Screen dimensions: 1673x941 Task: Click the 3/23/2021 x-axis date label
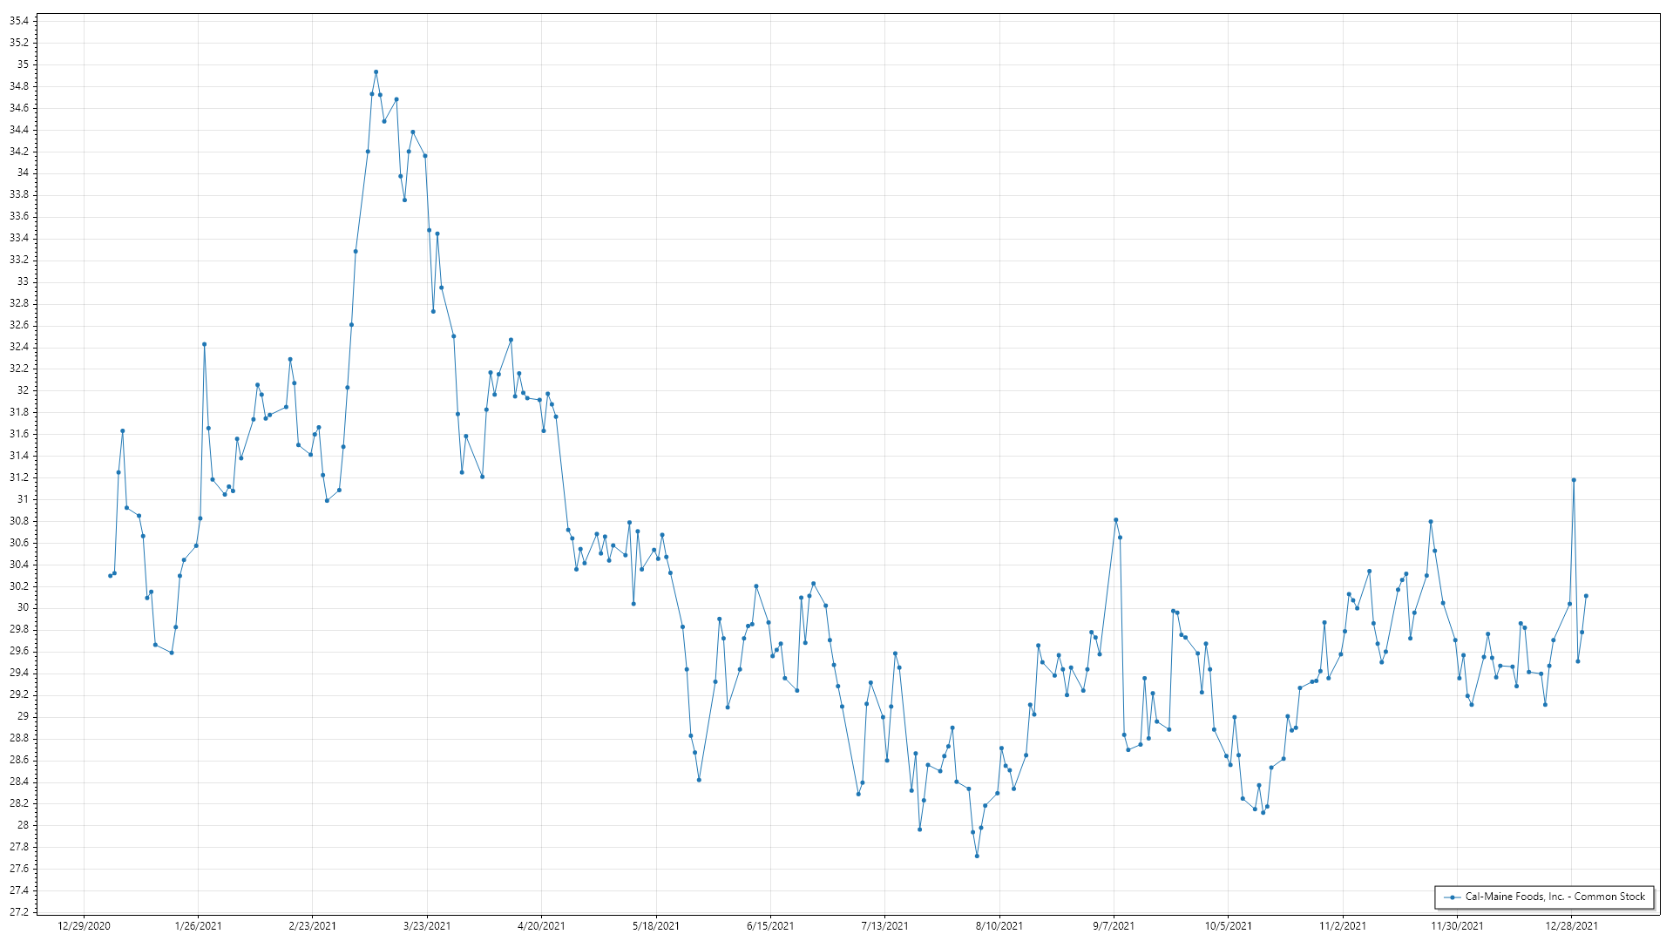tap(427, 925)
